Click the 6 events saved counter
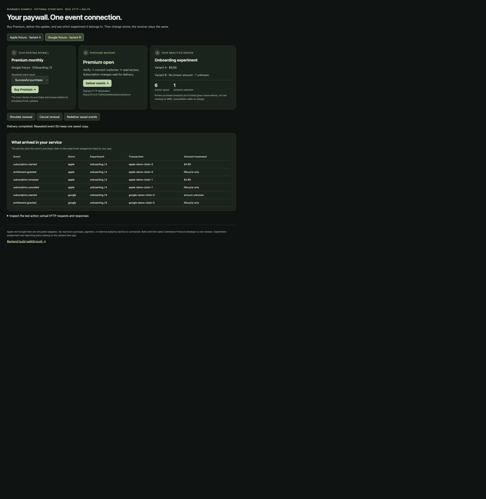The height and width of the screenshot is (499, 486). (x=162, y=87)
